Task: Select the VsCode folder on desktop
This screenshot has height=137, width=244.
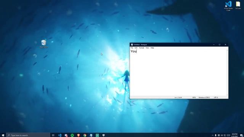Action: click(x=238, y=5)
